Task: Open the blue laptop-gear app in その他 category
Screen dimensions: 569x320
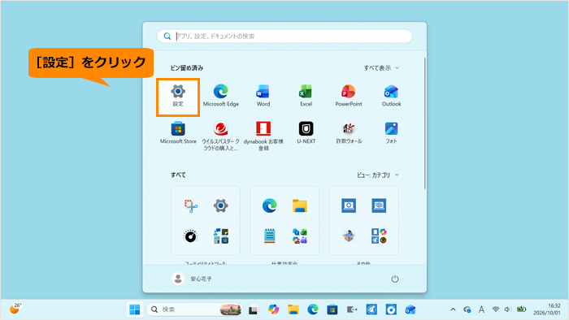Action: coord(349,205)
